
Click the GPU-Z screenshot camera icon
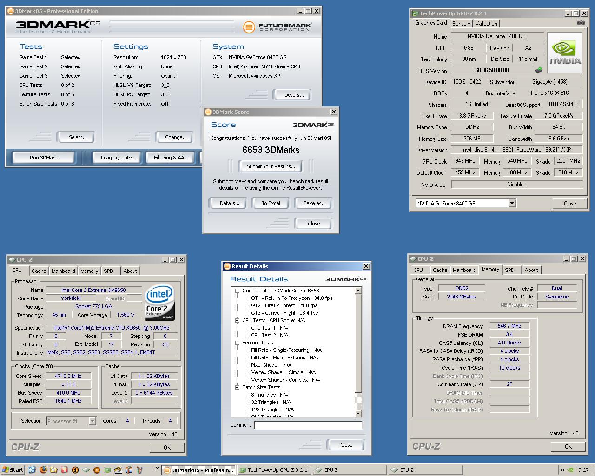pos(581,23)
